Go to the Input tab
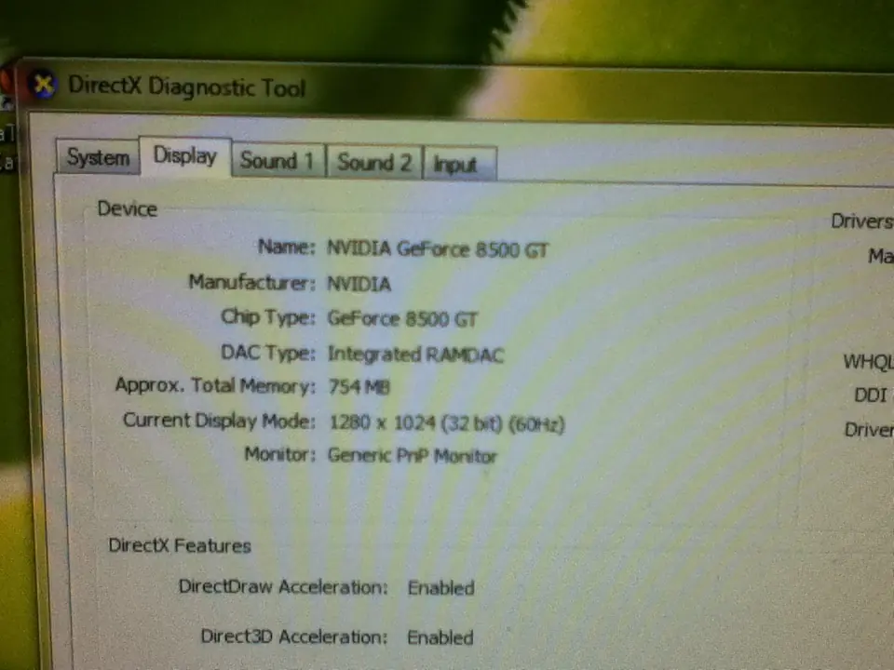Image resolution: width=894 pixels, height=670 pixels. point(459,165)
